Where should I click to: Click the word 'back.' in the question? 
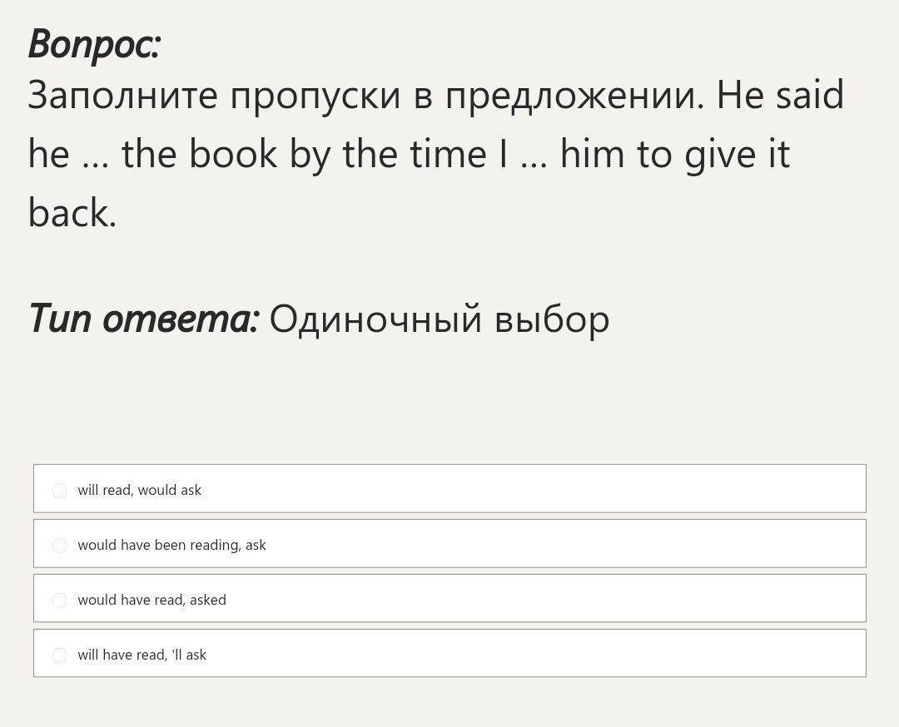point(72,212)
